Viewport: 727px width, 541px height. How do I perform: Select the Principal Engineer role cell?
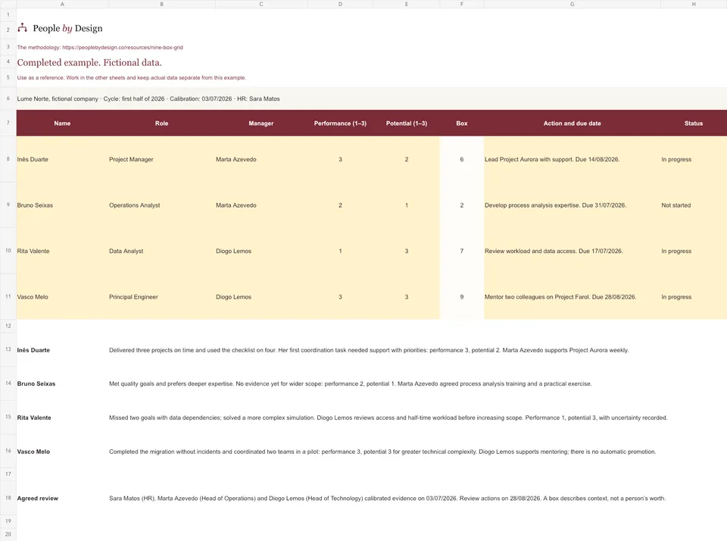tap(162, 297)
